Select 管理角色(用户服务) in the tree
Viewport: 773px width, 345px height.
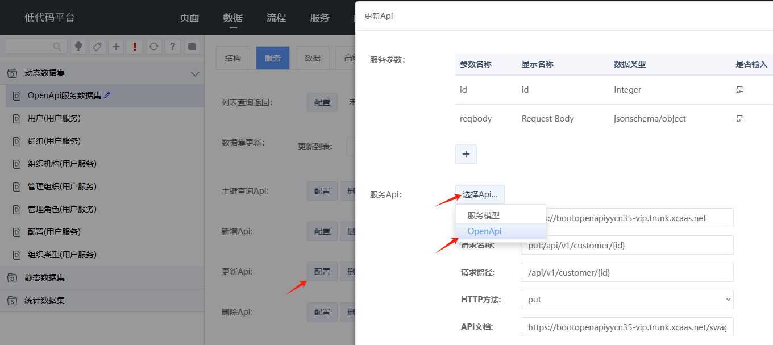pyautogui.click(x=105, y=209)
